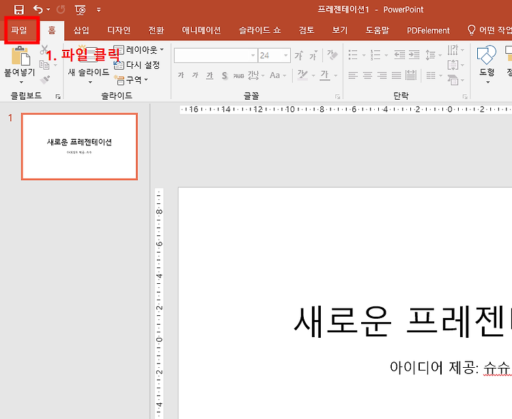The image size is (512, 419).
Task: Click the 붙여넣기 paste clipboard icon
Action: (20, 55)
